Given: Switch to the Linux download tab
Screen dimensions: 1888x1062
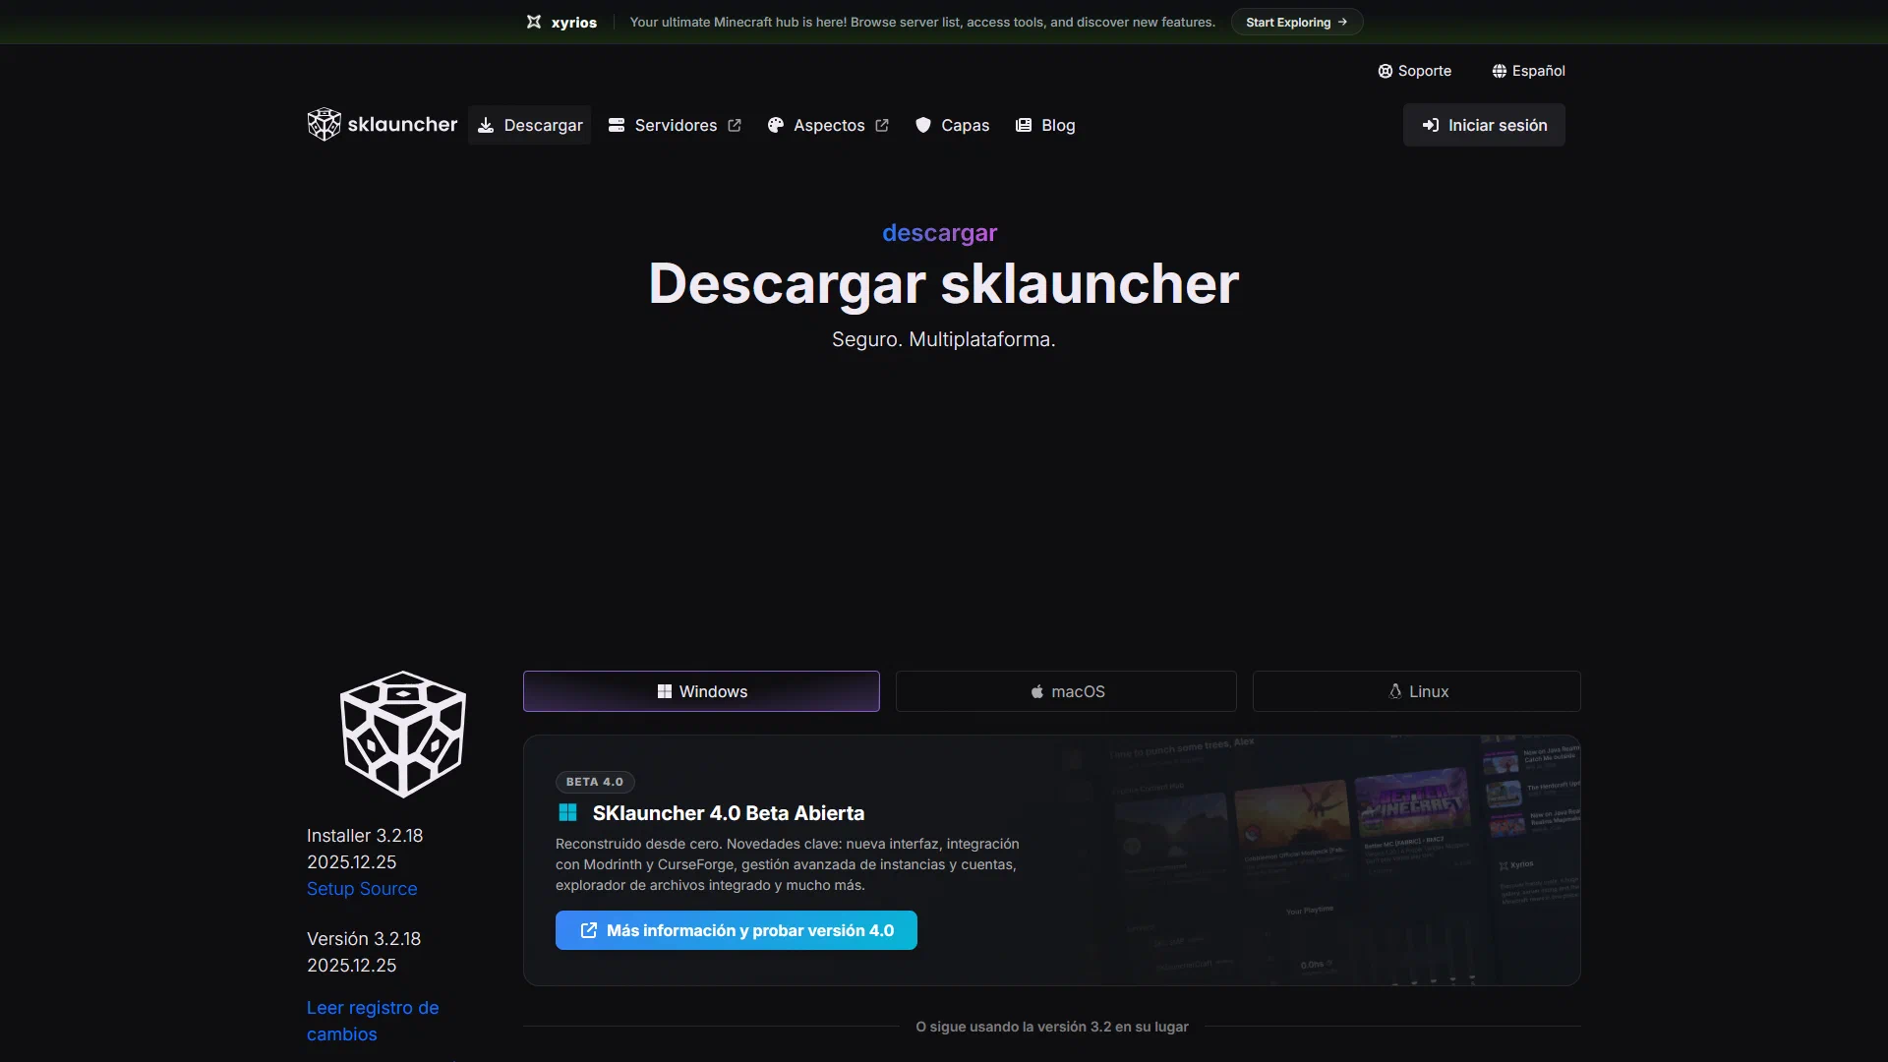Looking at the screenshot, I should (1417, 691).
